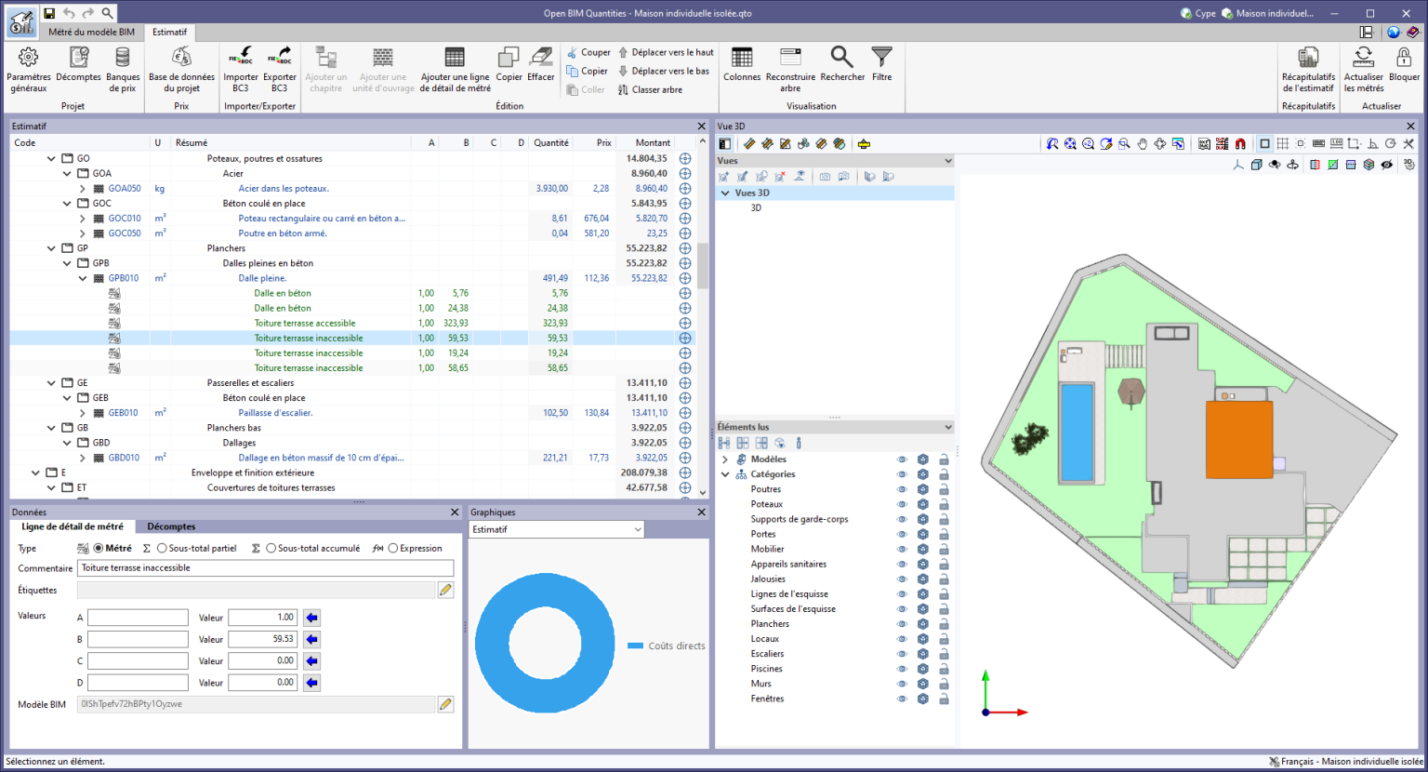Expand the GOA050 item
Screen dimensions: 1428x772
[83, 189]
